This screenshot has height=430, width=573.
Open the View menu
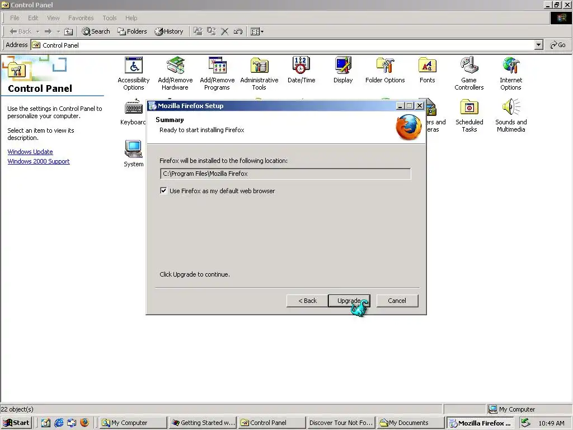[x=53, y=18]
